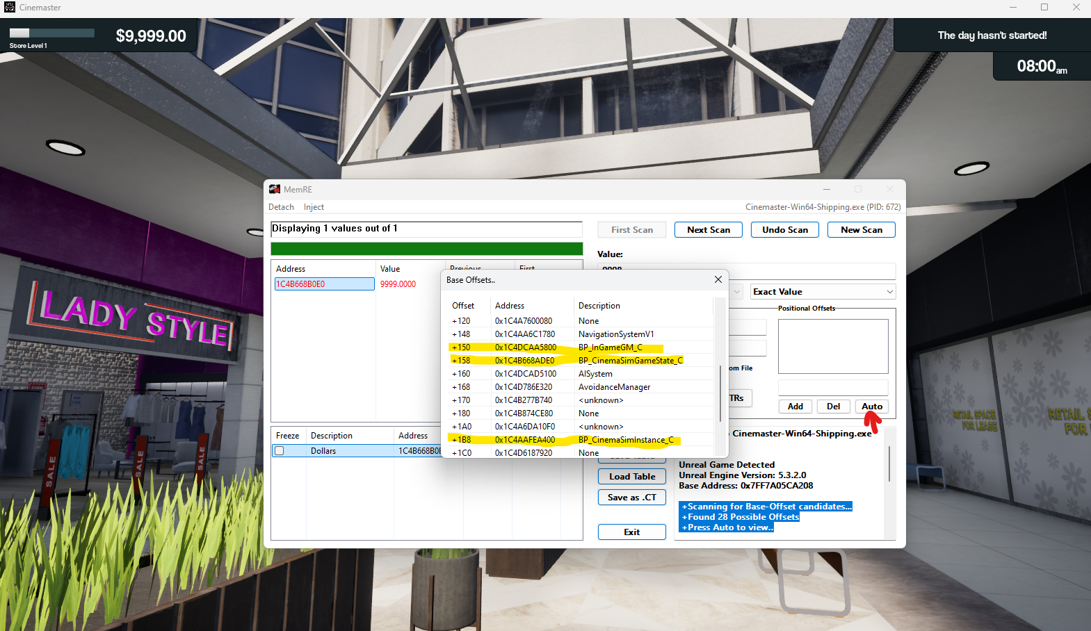This screenshot has height=631, width=1091.
Task: Select the BP_InGameGM_C row
Action: [x=581, y=347]
